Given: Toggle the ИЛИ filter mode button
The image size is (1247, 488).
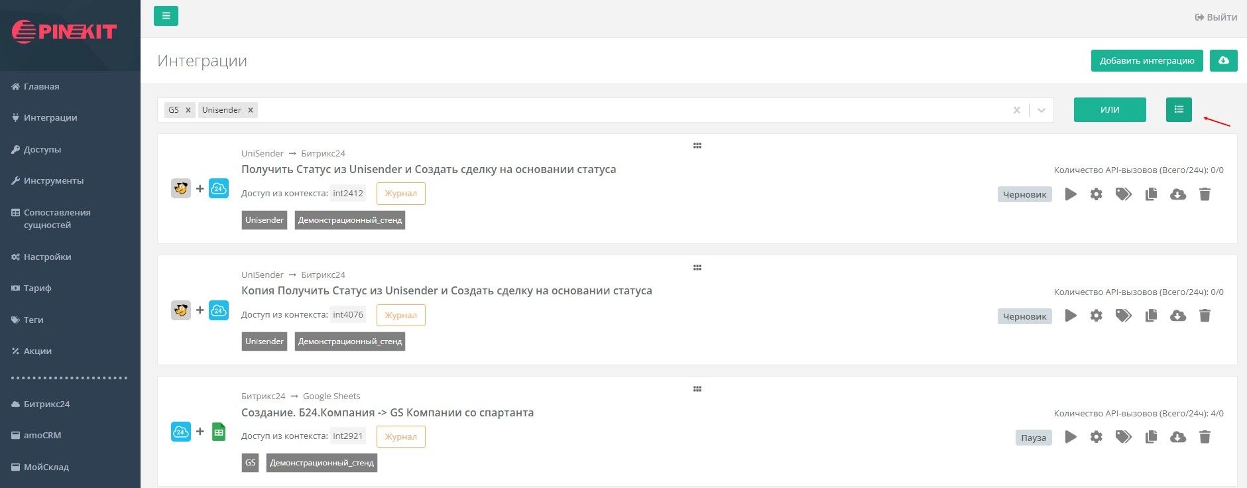Looking at the screenshot, I should [1109, 110].
